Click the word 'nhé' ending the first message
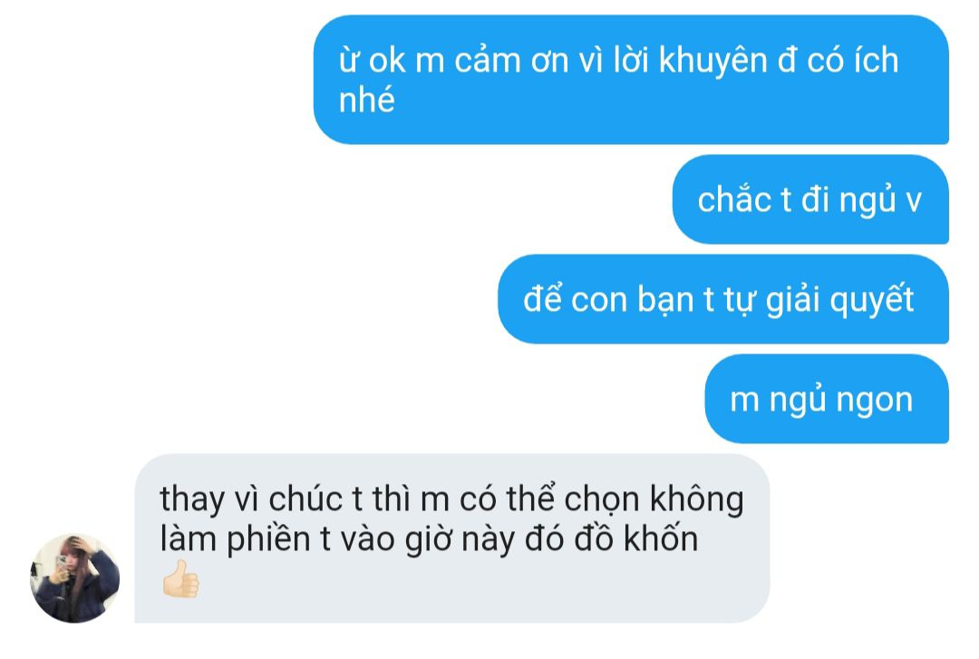Image resolution: width=979 pixels, height=659 pixels. point(366,100)
